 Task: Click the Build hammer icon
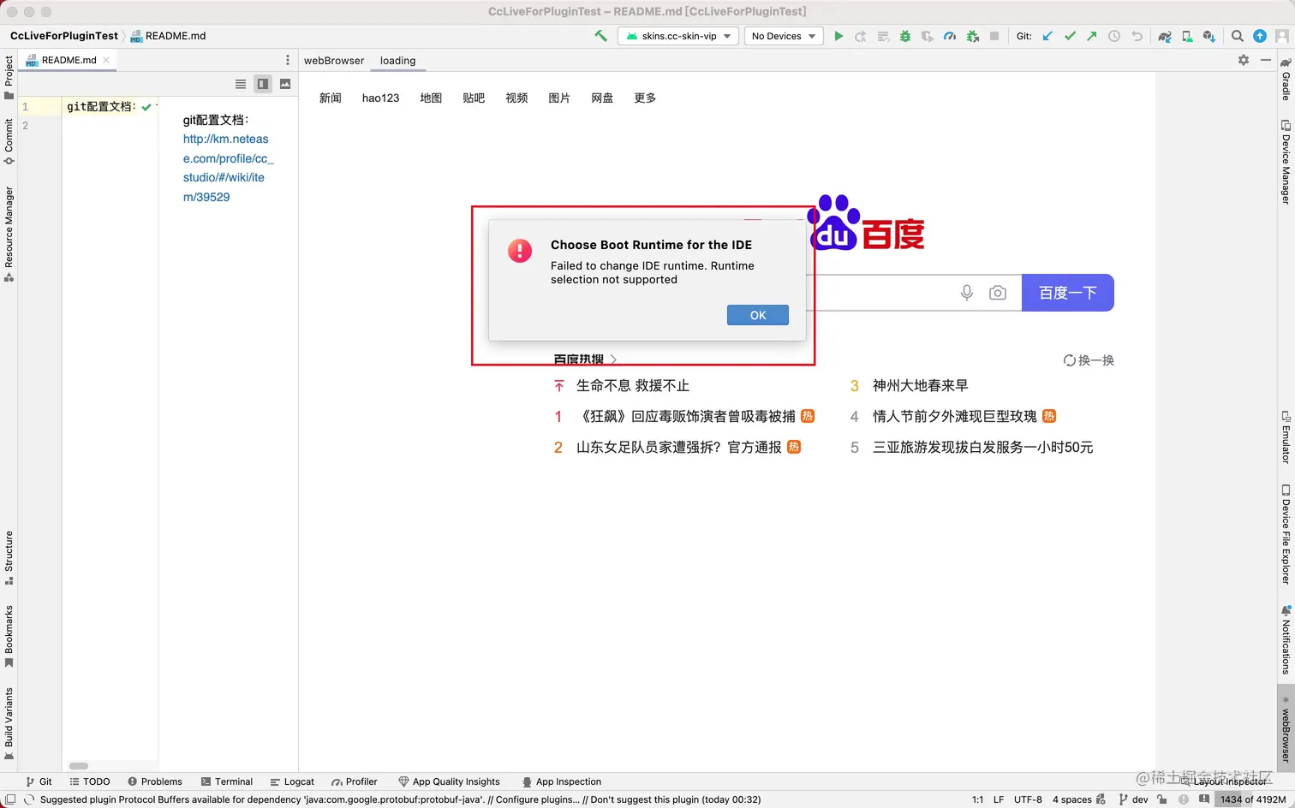(x=600, y=36)
